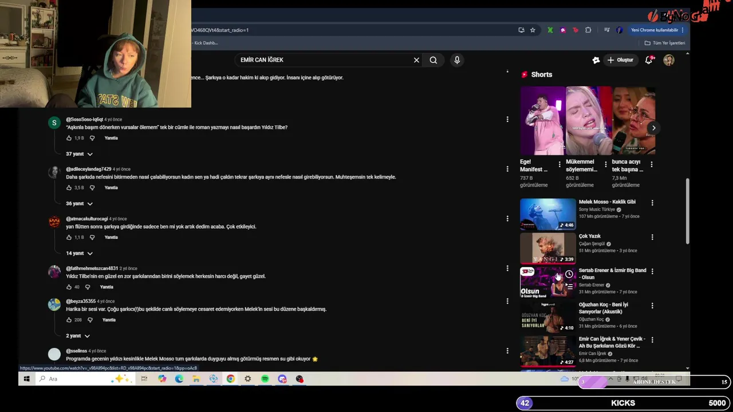Open @beyza35355 channel link
The width and height of the screenshot is (733, 412).
[x=81, y=302]
